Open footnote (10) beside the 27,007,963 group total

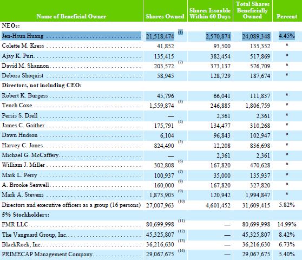[x=181, y=201]
